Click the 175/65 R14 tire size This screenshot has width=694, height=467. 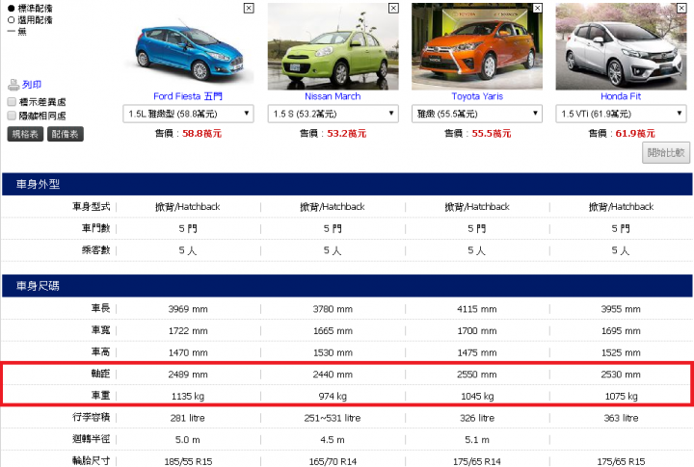click(x=477, y=461)
